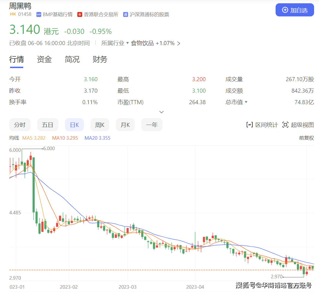Screen dimensions: 319x292
Task: Click the 2023-02 date axis label
Action: [x=69, y=287]
